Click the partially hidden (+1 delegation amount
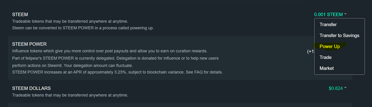 [x=311, y=52]
